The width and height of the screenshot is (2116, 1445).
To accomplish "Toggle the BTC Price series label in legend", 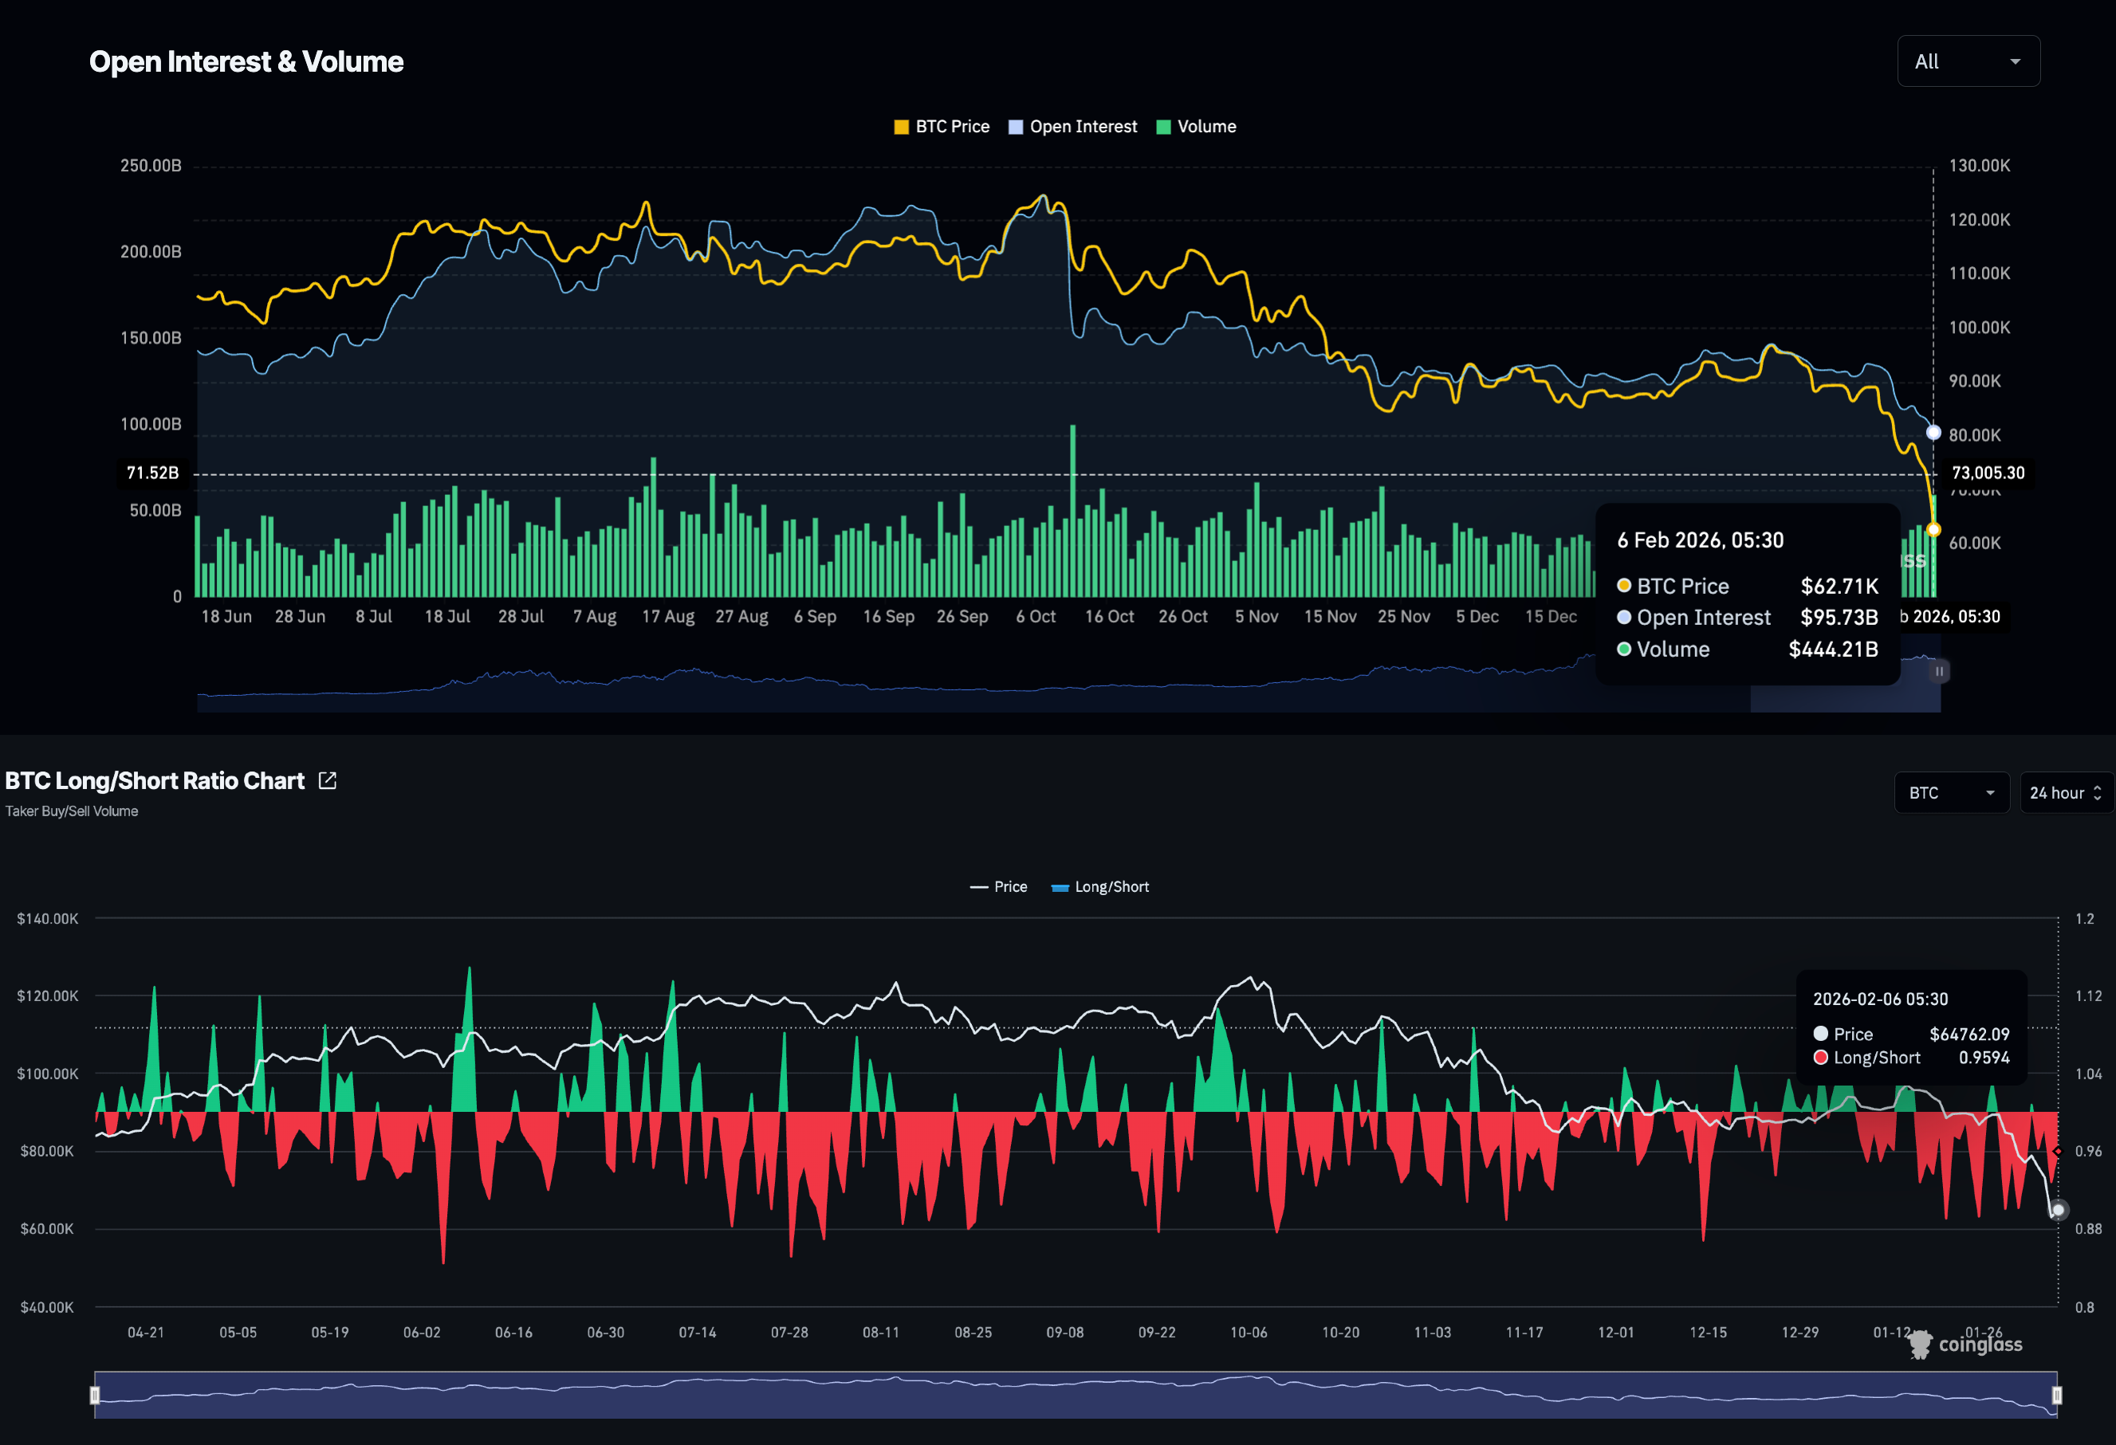I will 953,128.
